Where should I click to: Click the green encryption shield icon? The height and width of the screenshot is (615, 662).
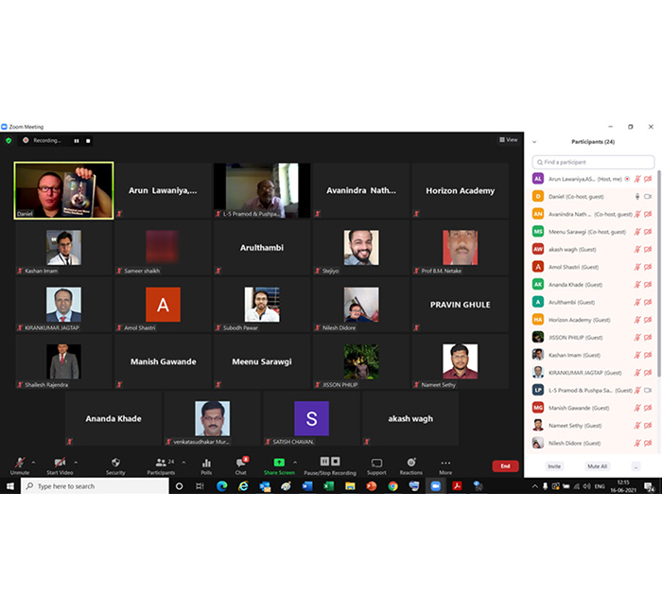click(9, 140)
